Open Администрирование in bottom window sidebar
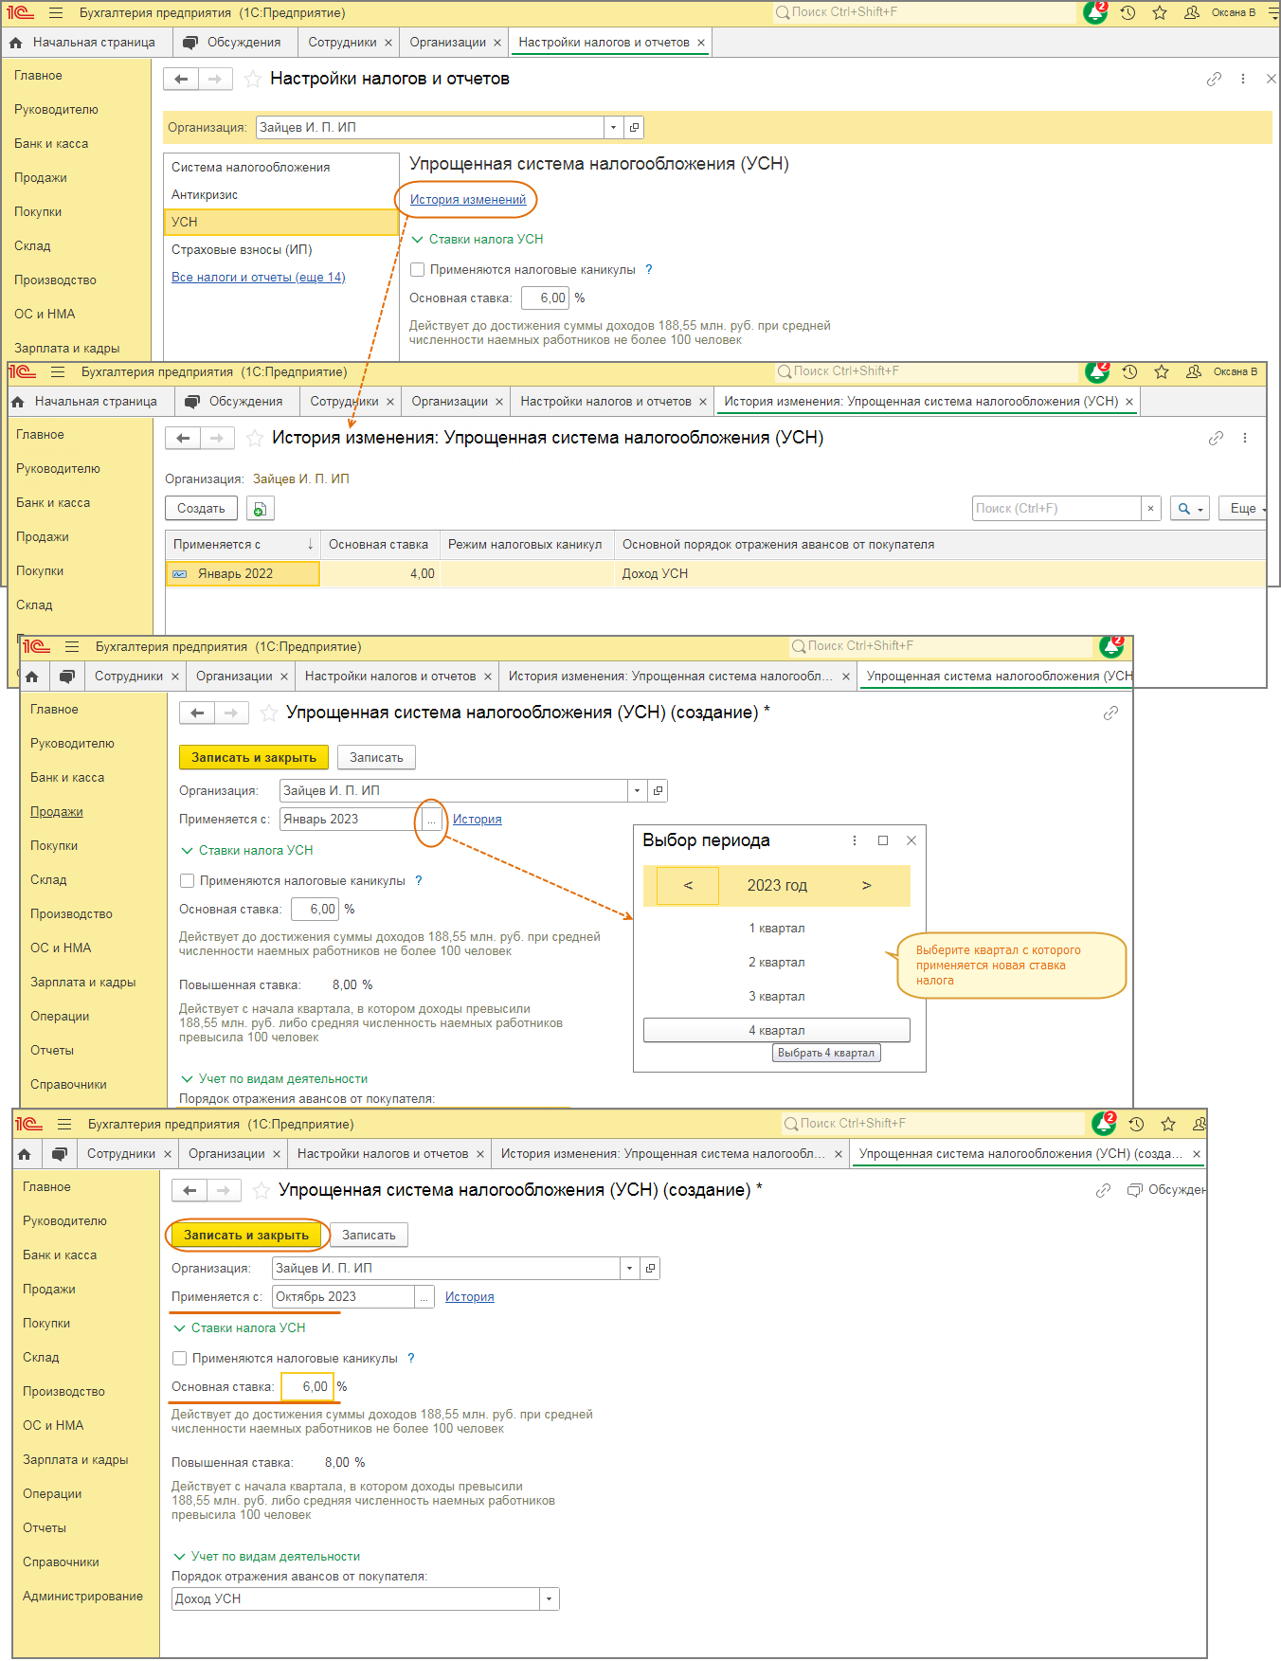Viewport: 1281px width, 1661px height. (83, 1597)
